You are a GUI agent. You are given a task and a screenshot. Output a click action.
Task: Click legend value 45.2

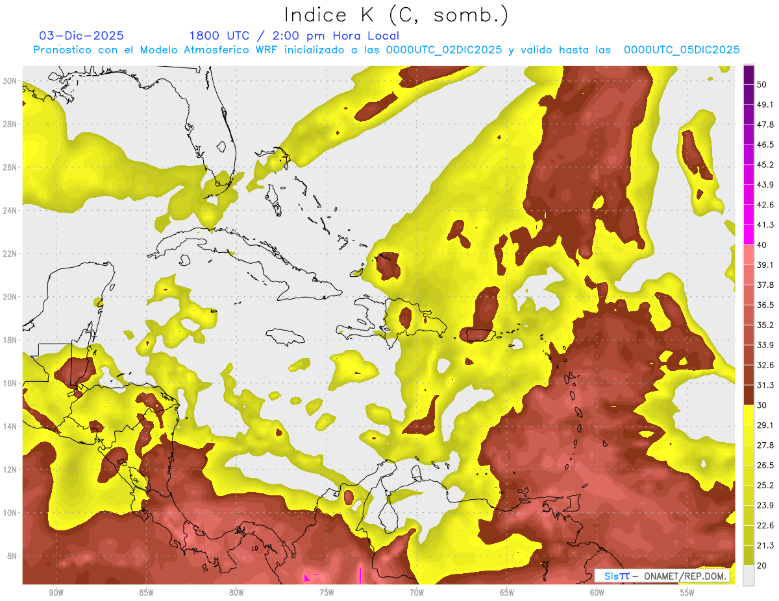pyautogui.click(x=765, y=165)
